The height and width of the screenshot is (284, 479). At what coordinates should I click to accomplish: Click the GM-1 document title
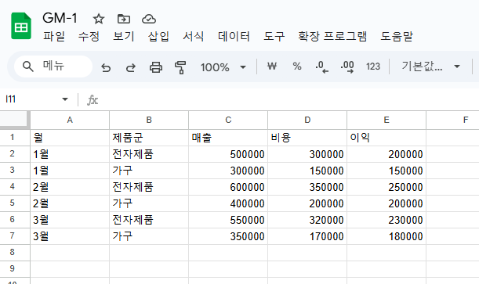[60, 18]
